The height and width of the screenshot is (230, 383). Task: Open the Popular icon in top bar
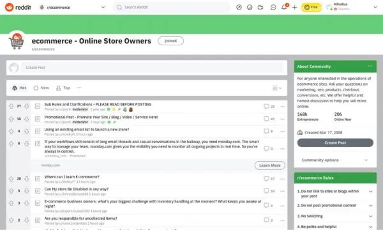tap(239, 7)
